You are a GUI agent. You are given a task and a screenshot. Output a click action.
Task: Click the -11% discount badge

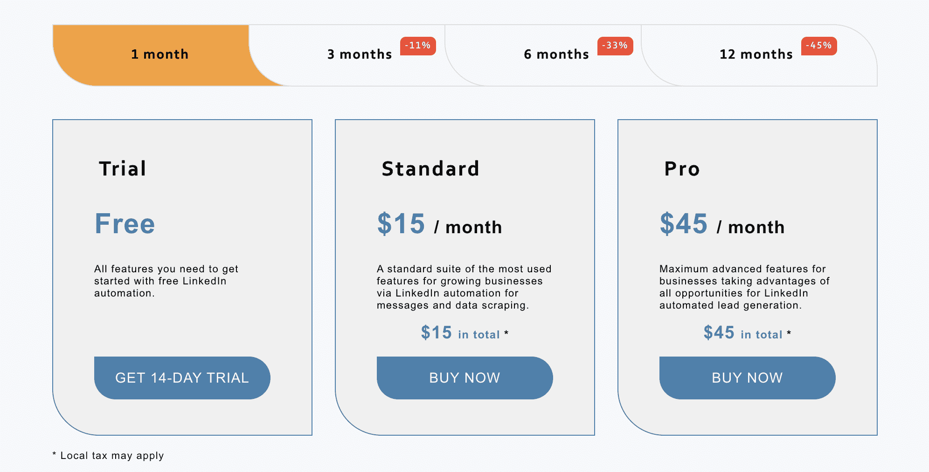pos(418,46)
